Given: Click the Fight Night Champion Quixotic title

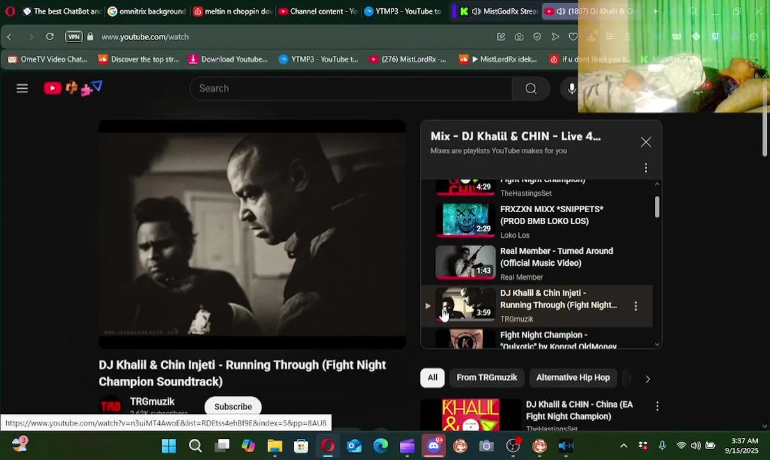Looking at the screenshot, I should click(558, 341).
